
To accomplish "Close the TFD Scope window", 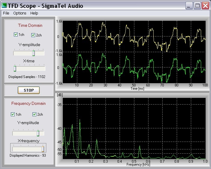I will click(205, 6).
